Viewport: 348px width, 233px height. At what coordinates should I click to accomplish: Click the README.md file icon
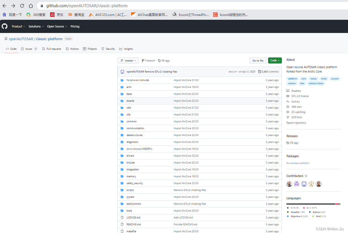click(x=122, y=224)
